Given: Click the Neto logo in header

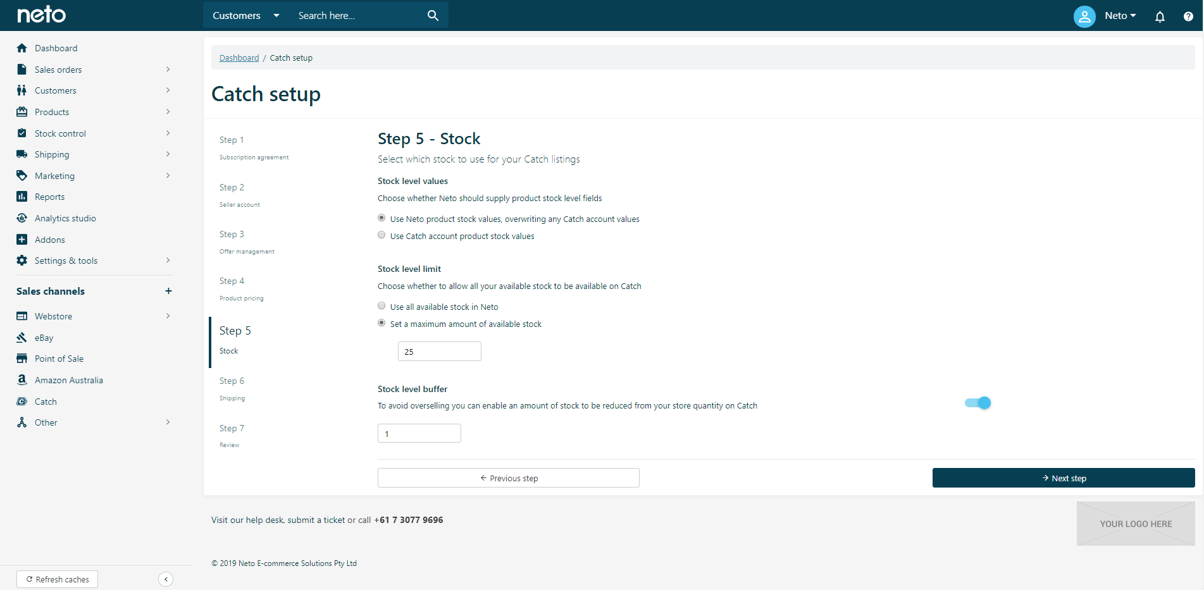Looking at the screenshot, I should (41, 15).
